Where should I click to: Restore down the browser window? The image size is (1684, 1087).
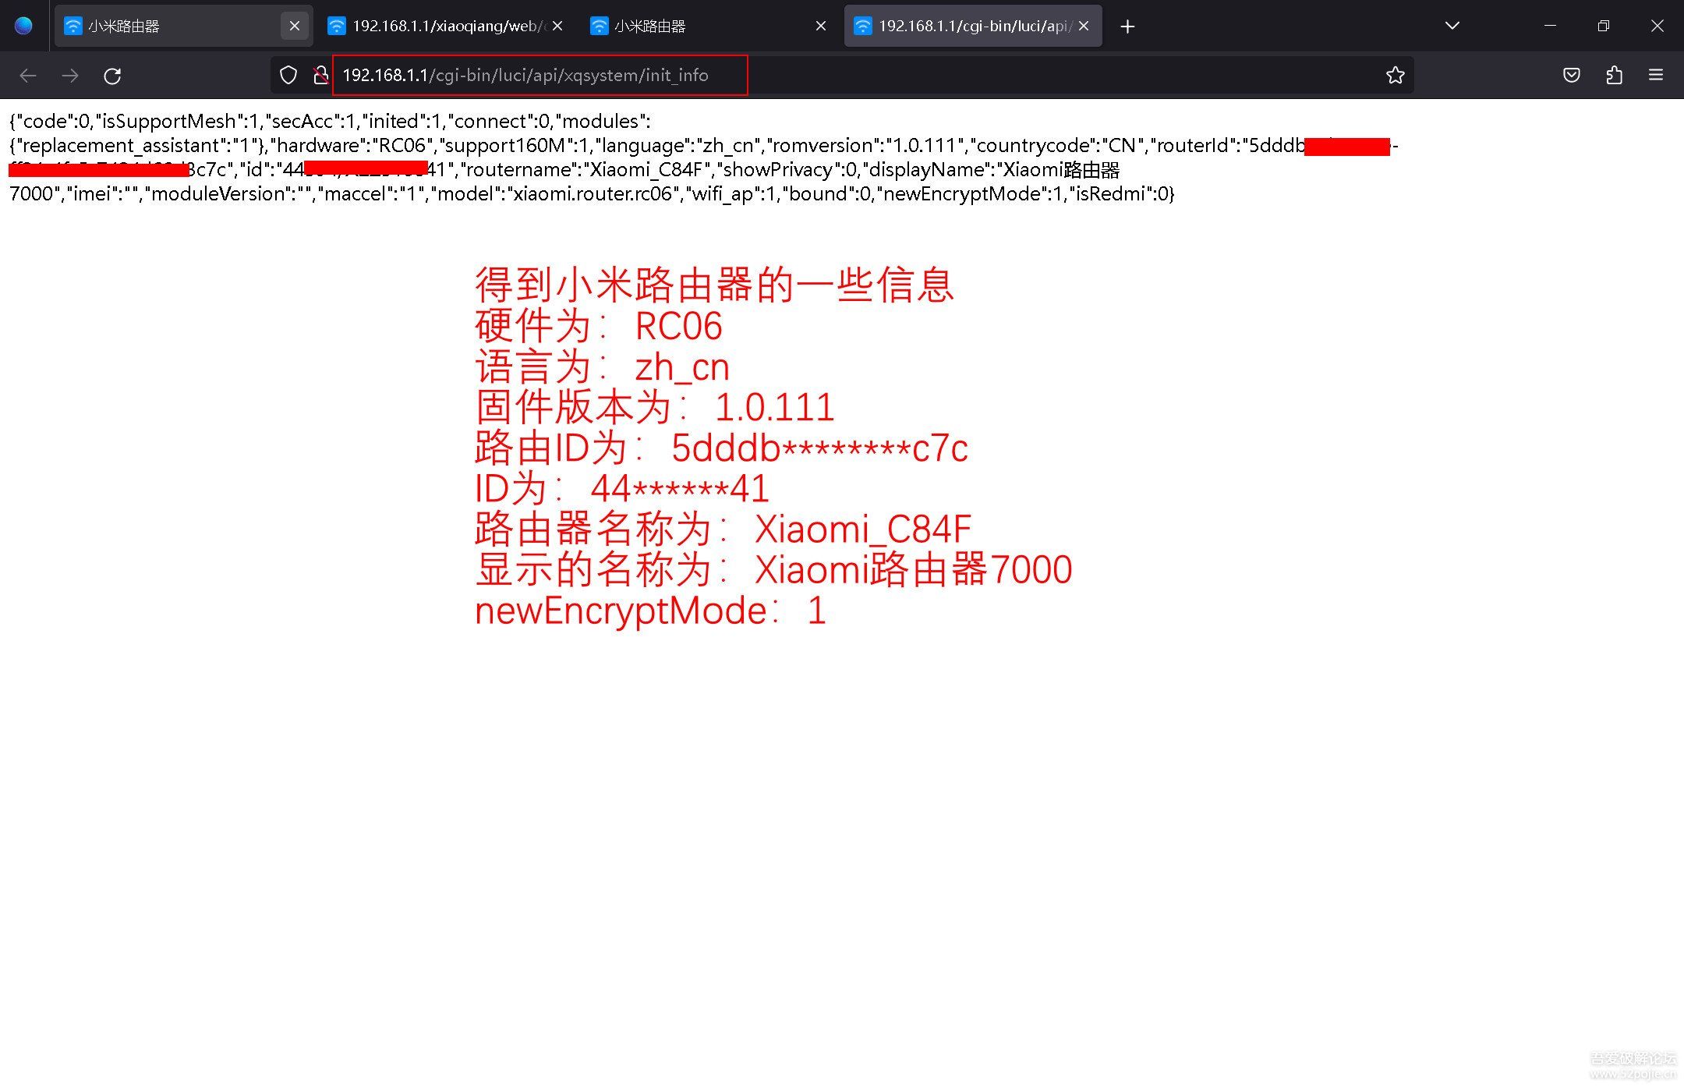click(x=1603, y=26)
